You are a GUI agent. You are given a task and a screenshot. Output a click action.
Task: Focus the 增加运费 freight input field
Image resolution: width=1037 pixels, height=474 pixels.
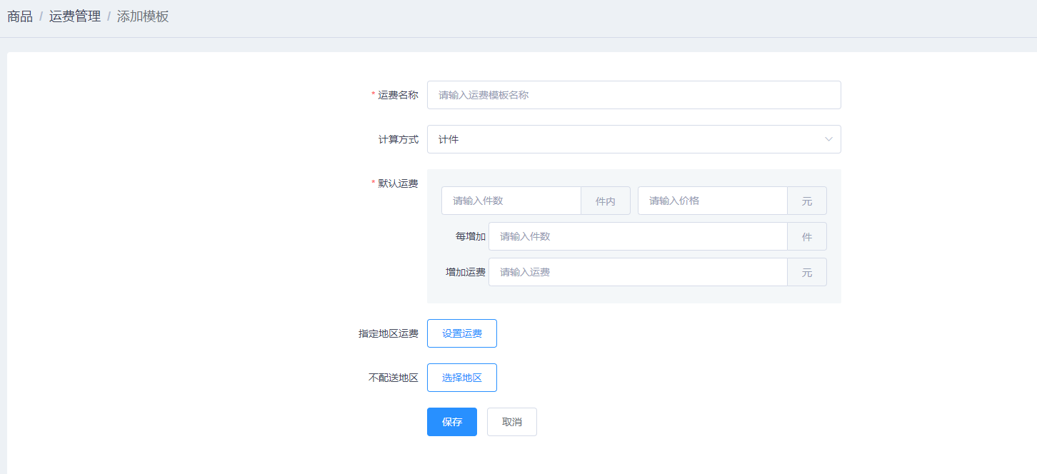(637, 272)
